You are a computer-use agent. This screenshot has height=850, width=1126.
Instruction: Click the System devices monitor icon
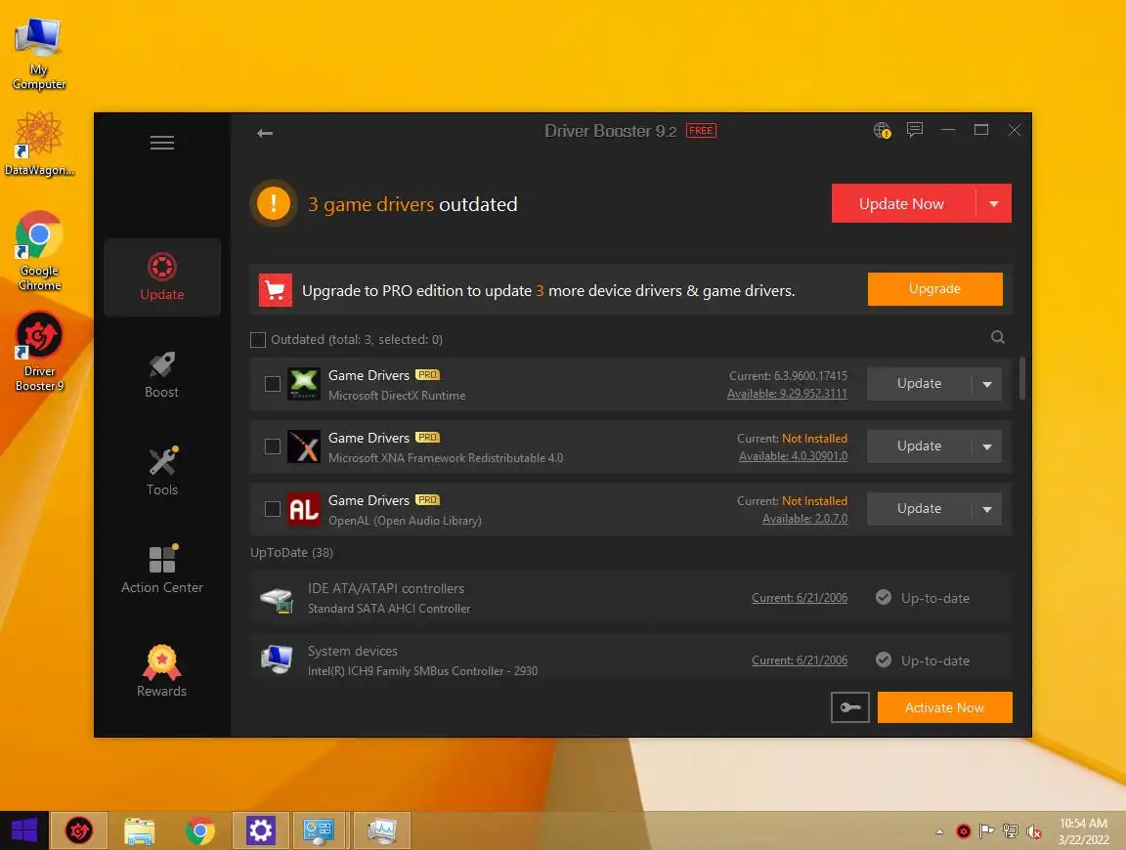277,660
